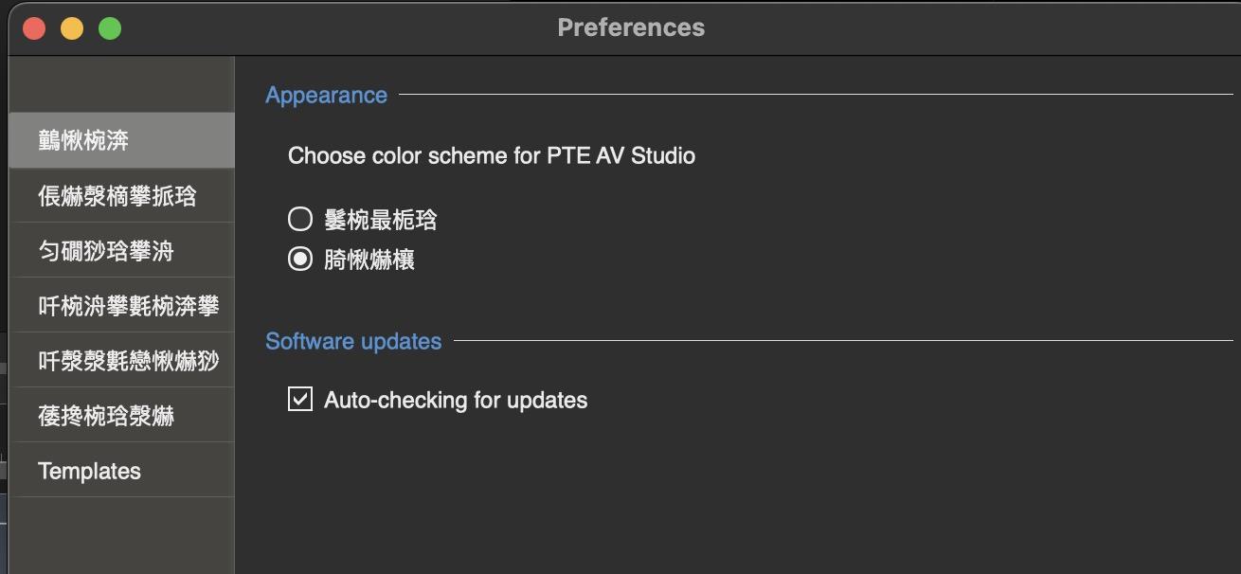Select the first sidebar category 鶴愀梡渀
This screenshot has height=574, width=1241.
point(83,140)
